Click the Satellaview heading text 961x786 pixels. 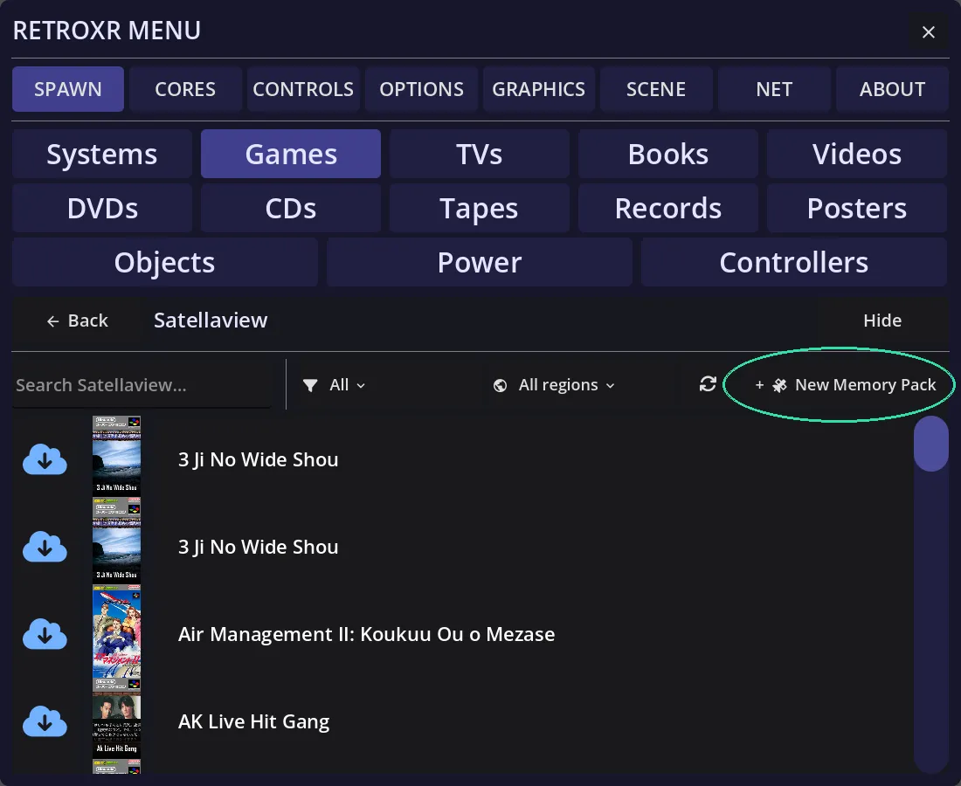pos(211,320)
